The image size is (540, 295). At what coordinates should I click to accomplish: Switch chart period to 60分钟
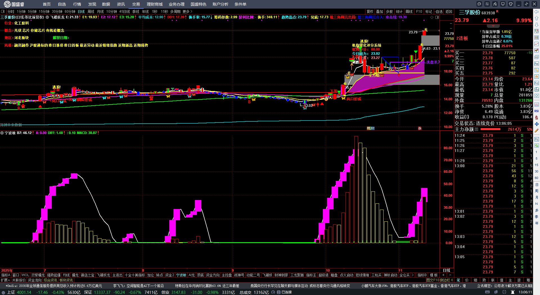pyautogui.click(x=70, y=12)
